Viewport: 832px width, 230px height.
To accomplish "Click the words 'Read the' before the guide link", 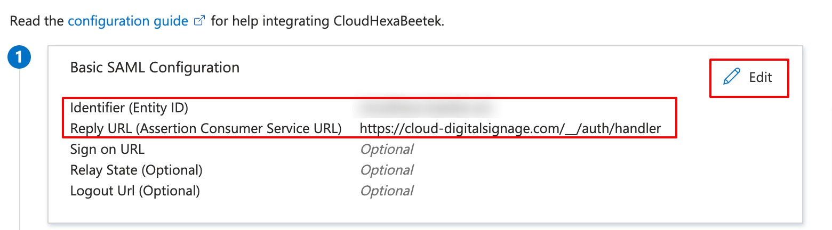I will tap(37, 22).
